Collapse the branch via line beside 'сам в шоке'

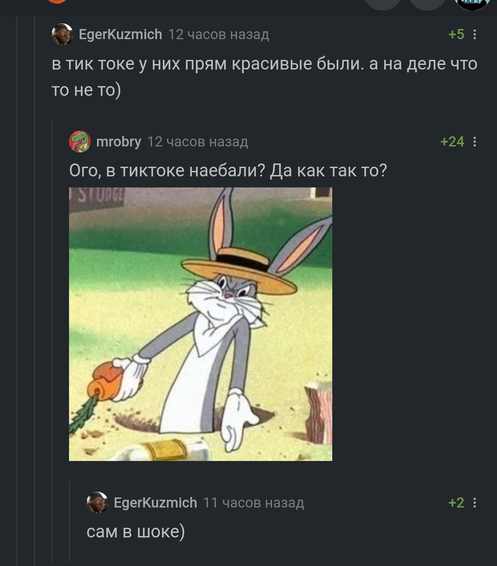[69, 521]
